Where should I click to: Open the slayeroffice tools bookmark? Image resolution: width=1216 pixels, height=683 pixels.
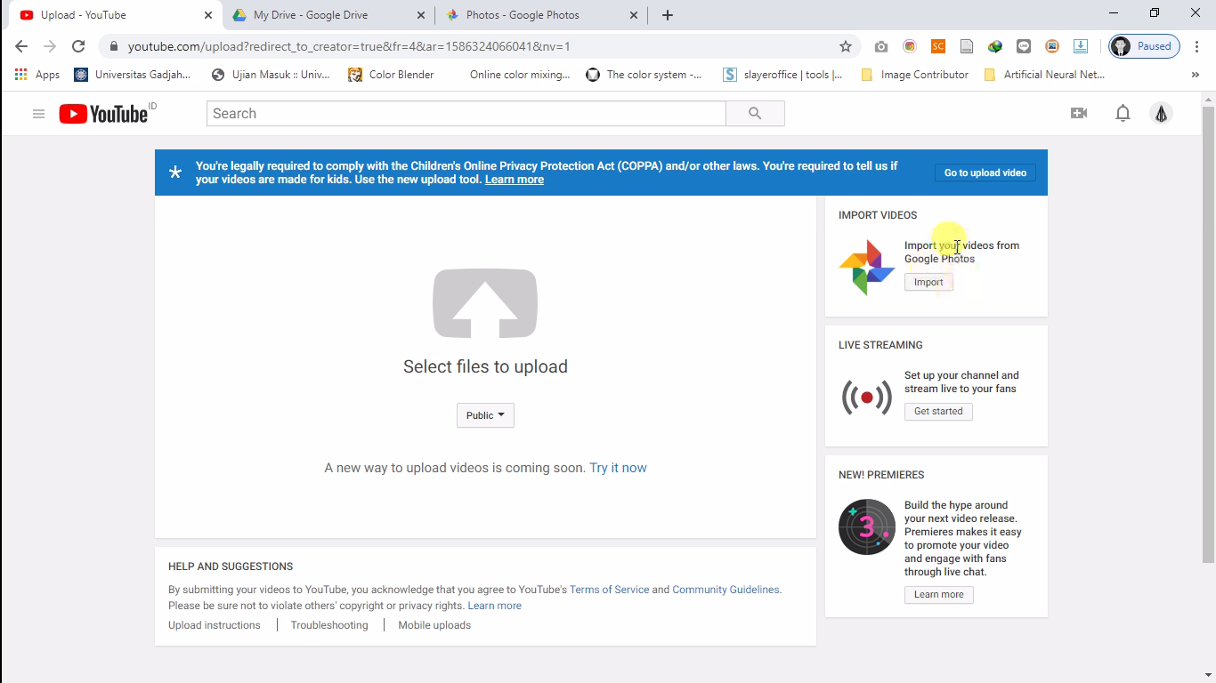[782, 75]
